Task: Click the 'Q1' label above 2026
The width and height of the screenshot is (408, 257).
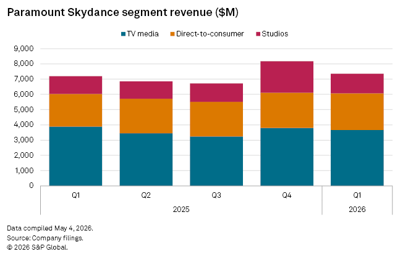Action: point(357,195)
